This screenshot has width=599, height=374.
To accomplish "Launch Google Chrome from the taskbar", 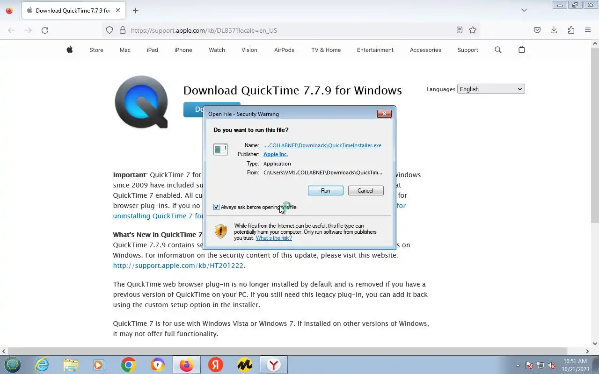I will click(128, 365).
